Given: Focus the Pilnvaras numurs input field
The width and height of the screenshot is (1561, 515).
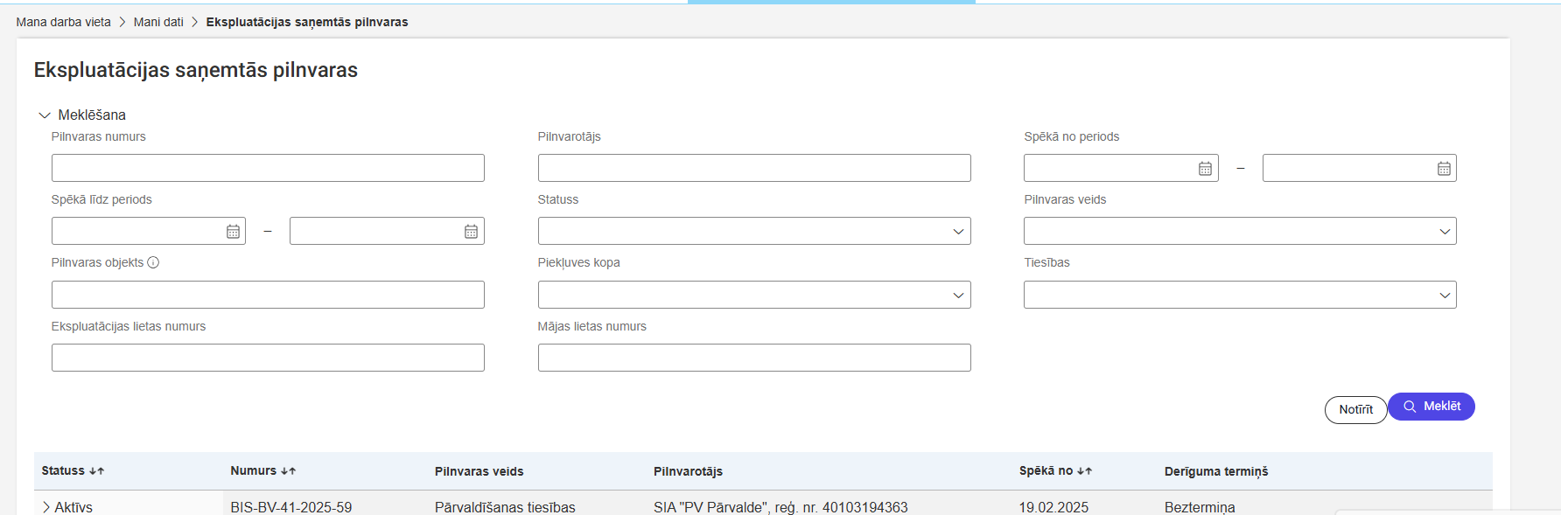Looking at the screenshot, I should tap(268, 168).
